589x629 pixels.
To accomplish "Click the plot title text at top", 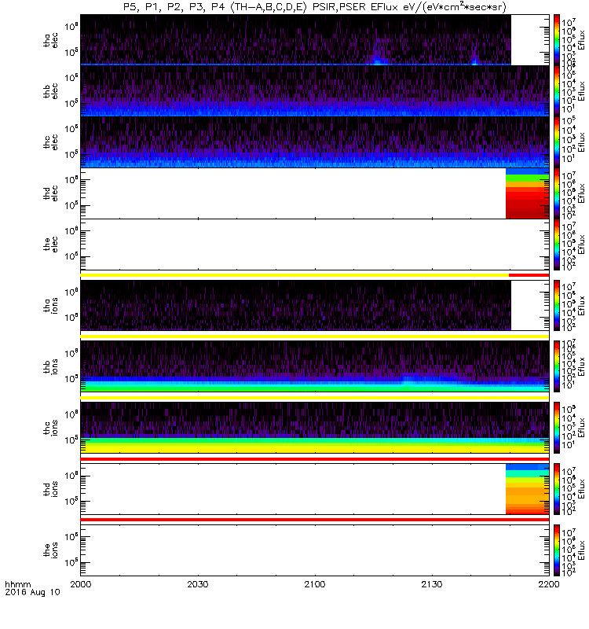I will coord(315,7).
